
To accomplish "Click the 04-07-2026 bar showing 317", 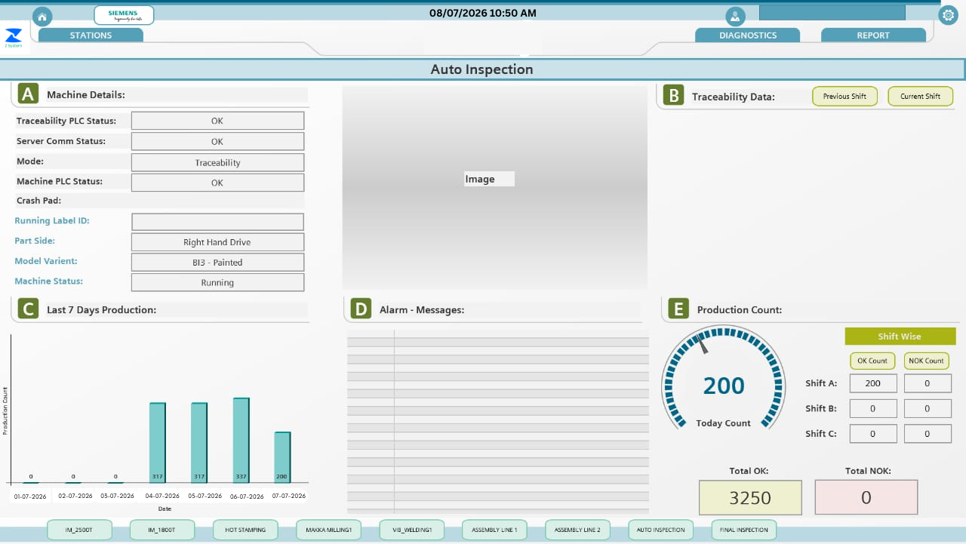I will 157,443.
